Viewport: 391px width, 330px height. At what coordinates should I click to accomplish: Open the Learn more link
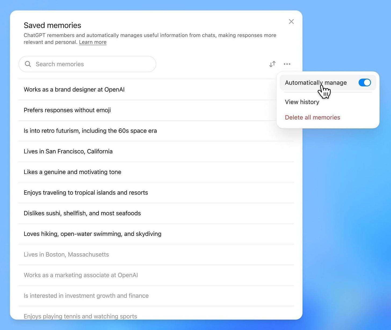(x=92, y=42)
